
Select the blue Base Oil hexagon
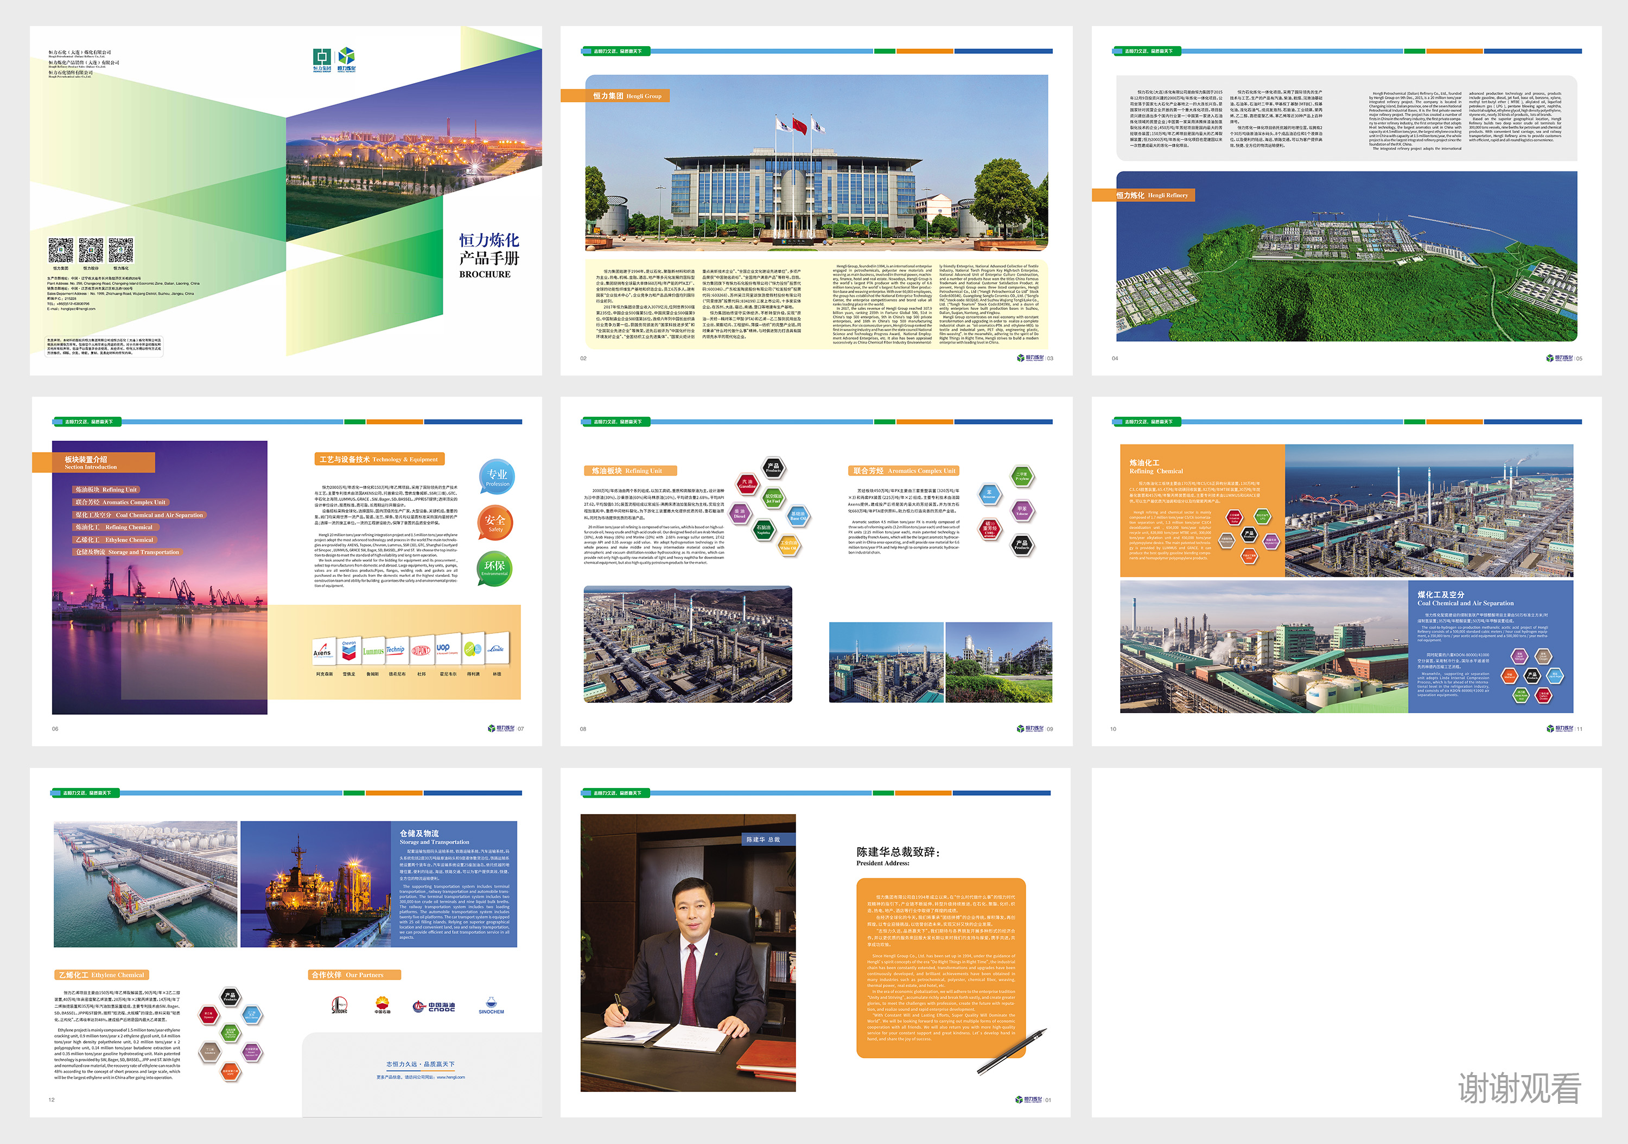point(798,516)
